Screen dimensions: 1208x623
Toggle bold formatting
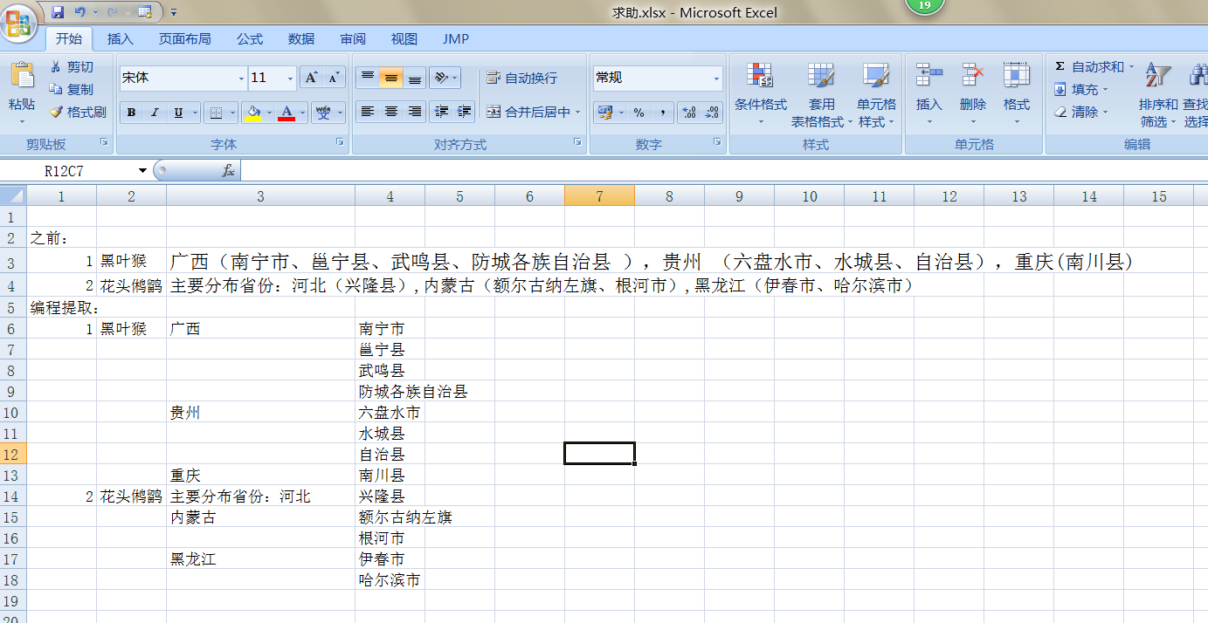pyautogui.click(x=131, y=113)
